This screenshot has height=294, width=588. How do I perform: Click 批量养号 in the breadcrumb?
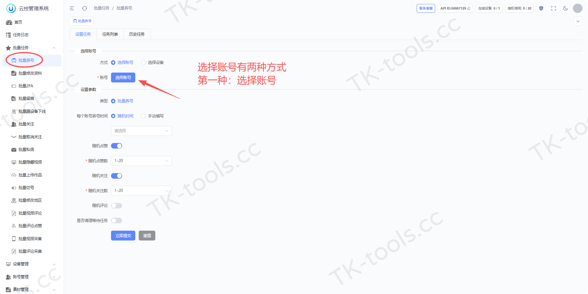point(124,8)
